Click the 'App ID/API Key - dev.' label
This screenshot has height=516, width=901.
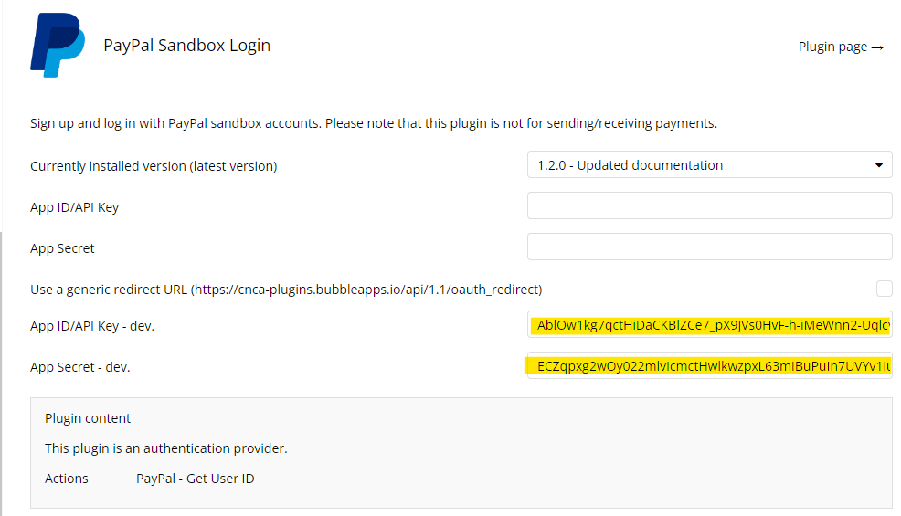(x=92, y=326)
